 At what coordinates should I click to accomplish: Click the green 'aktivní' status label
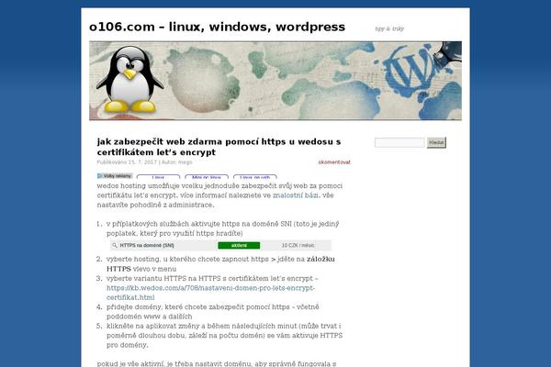[x=239, y=246]
